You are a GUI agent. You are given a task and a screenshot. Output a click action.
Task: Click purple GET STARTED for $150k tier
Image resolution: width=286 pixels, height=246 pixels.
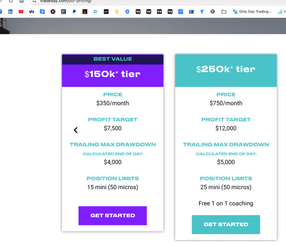tap(113, 216)
